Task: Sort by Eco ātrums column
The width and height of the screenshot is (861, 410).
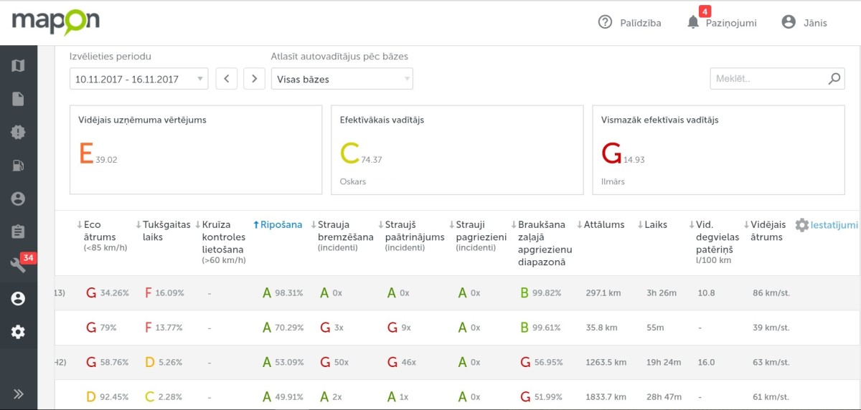Action: coord(93,225)
